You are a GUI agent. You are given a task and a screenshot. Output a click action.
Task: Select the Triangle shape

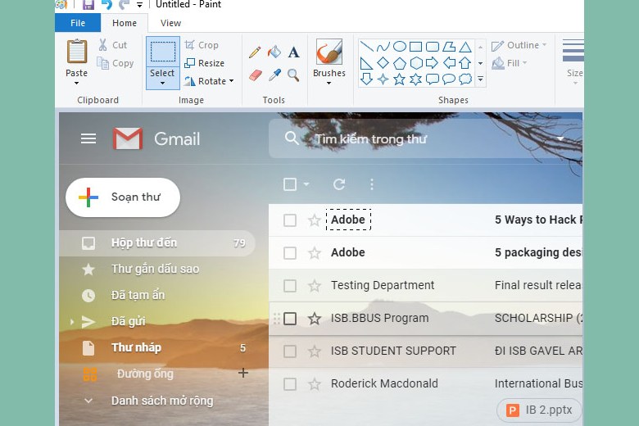click(465, 47)
